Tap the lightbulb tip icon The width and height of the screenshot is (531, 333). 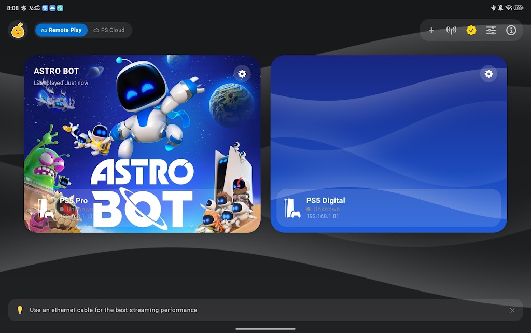click(x=20, y=310)
